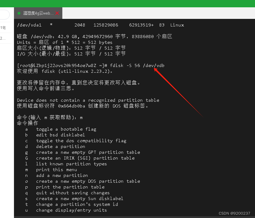The width and height of the screenshot is (255, 218).
Task: Click the fdisk -S 56 /dev/vdb command line
Action: click(91, 65)
